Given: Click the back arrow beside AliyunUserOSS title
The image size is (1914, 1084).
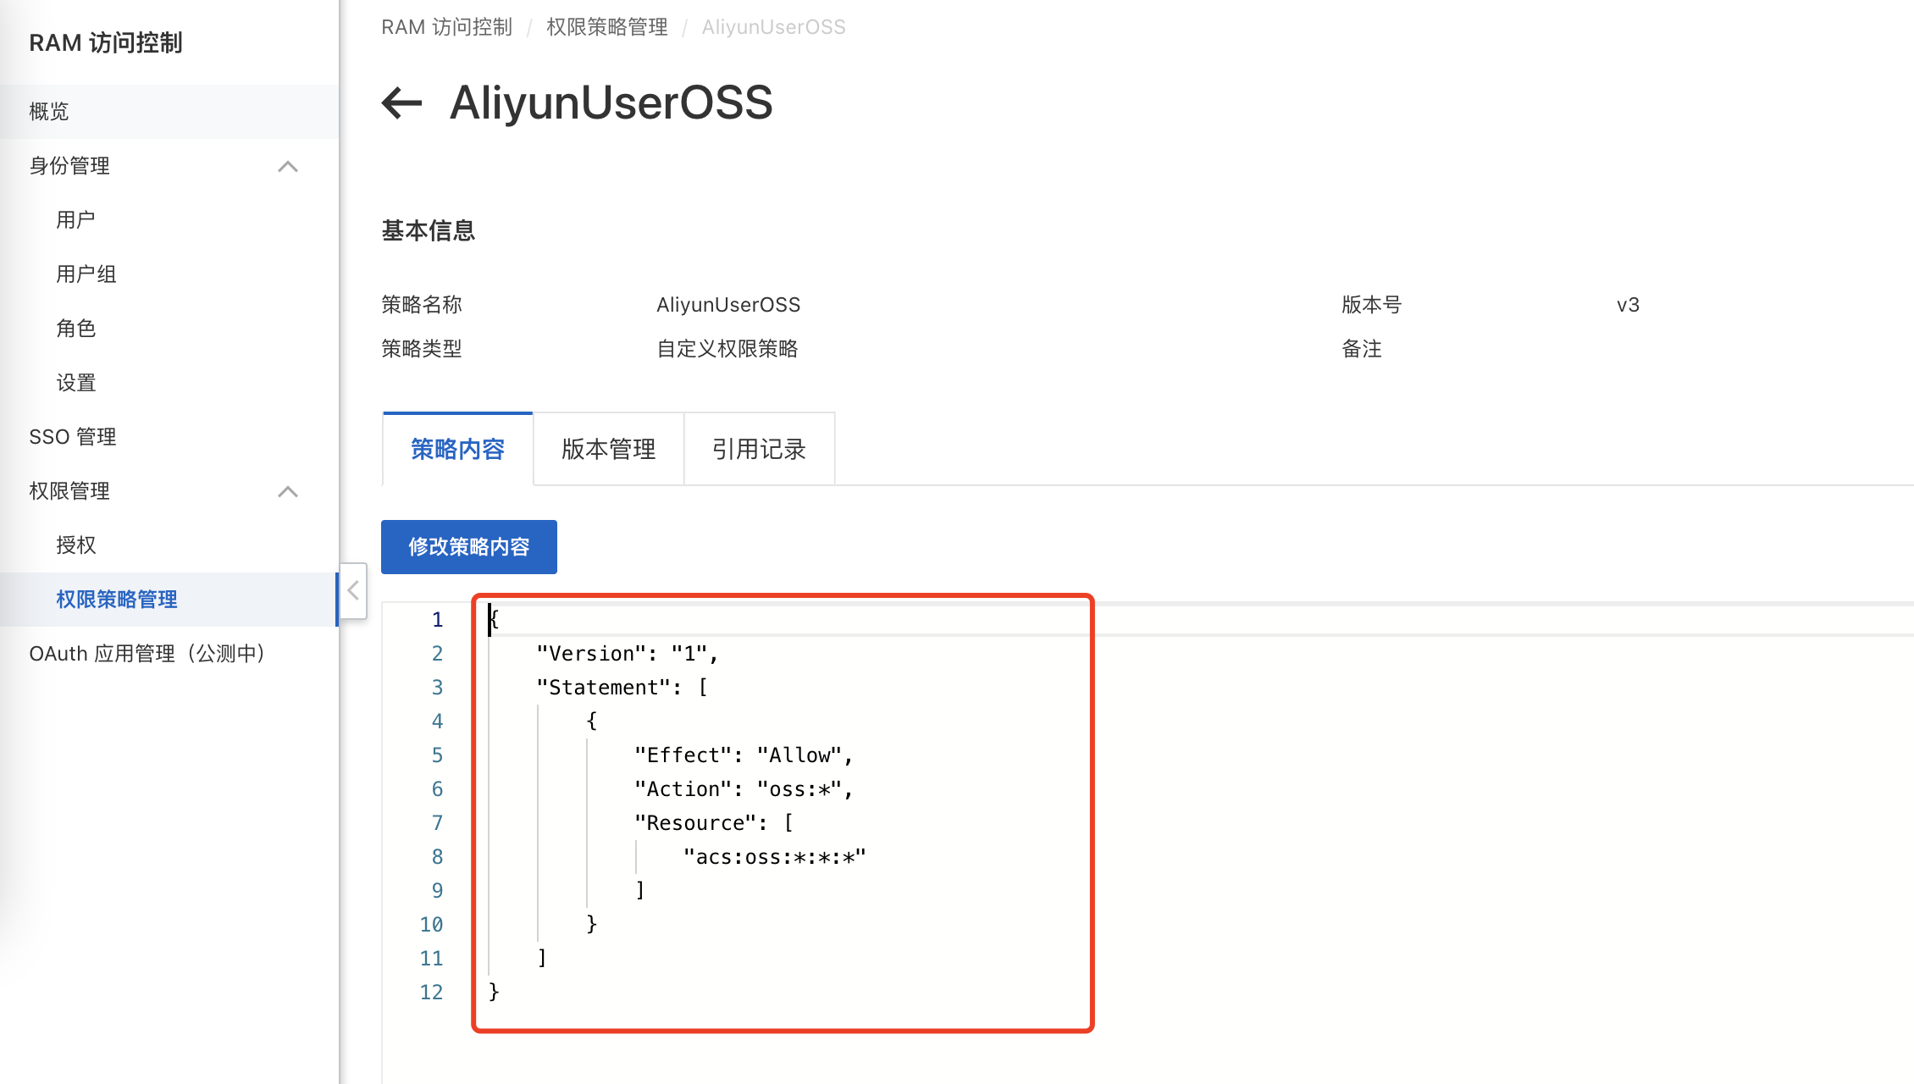Looking at the screenshot, I should point(401,102).
